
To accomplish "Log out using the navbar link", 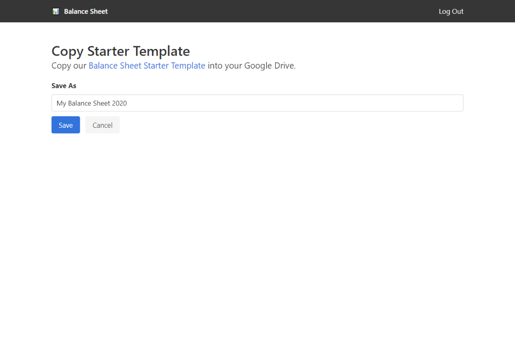I will pos(451,12).
